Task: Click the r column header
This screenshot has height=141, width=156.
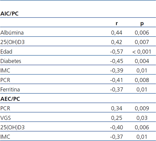Action: coord(117,23)
